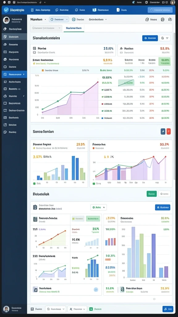Screen dimensions: 178x317
Task: Open the grey dropdown left of the underlined tab
Action: pos(46,28)
